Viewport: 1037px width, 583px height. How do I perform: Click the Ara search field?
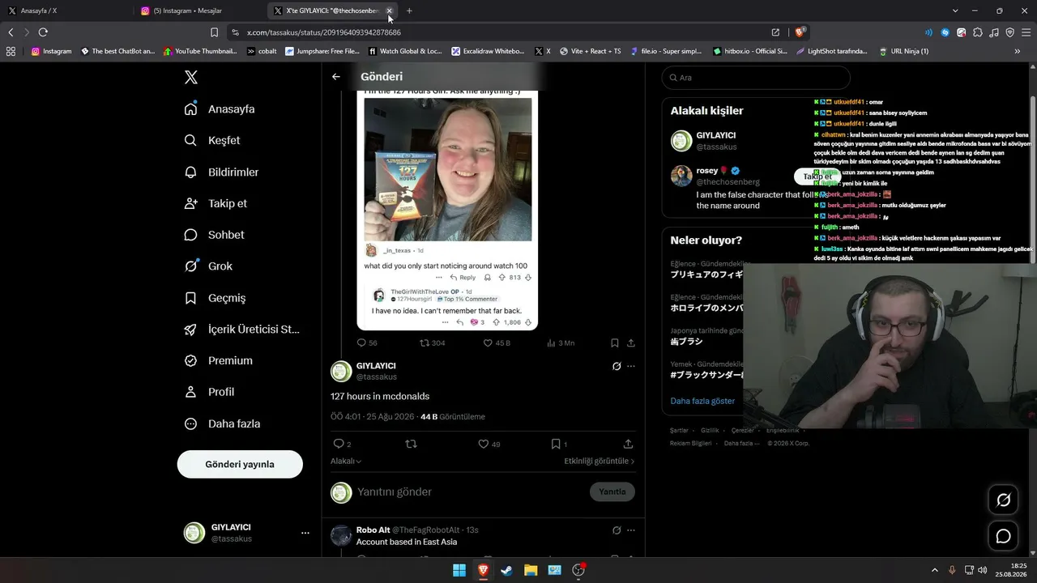pyautogui.click(x=756, y=78)
